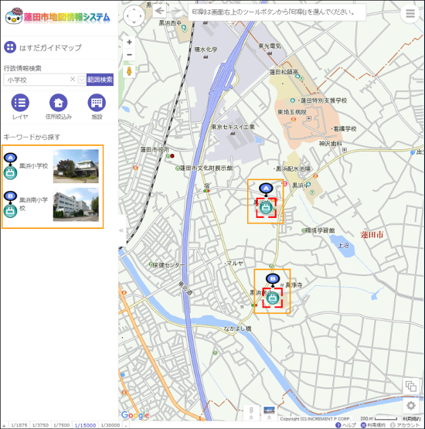This screenshot has width=425, height=429.
Task: Click the 範囲検索 button
Action: click(x=100, y=80)
